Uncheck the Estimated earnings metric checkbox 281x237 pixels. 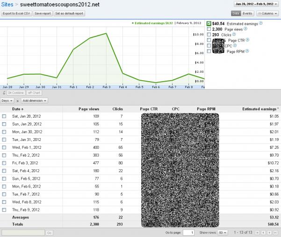(209, 23)
